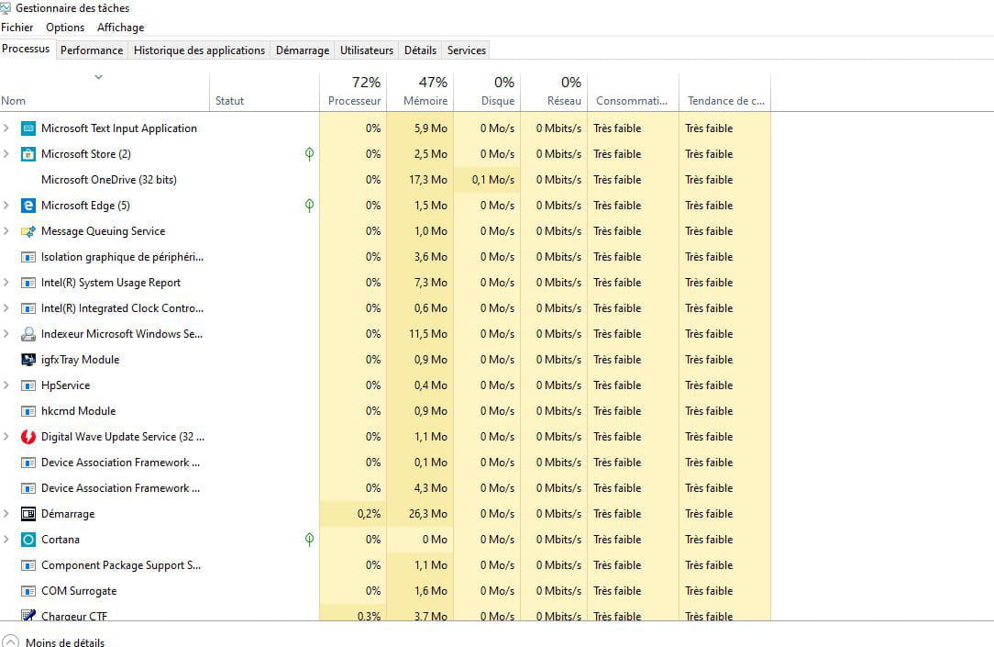Click the sort chevron above the Nom column

(98, 77)
